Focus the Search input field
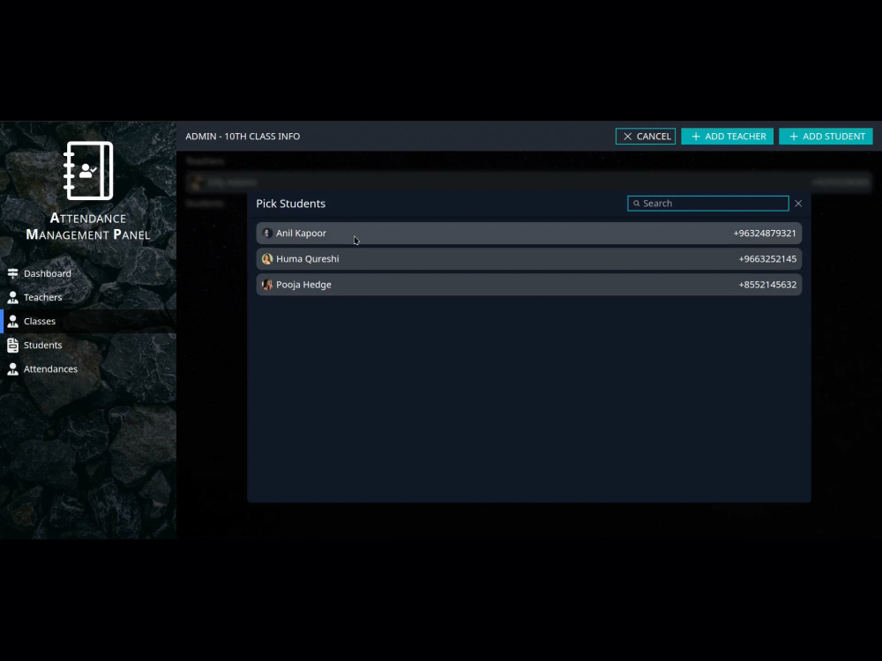This screenshot has width=882, height=661. 708,204
